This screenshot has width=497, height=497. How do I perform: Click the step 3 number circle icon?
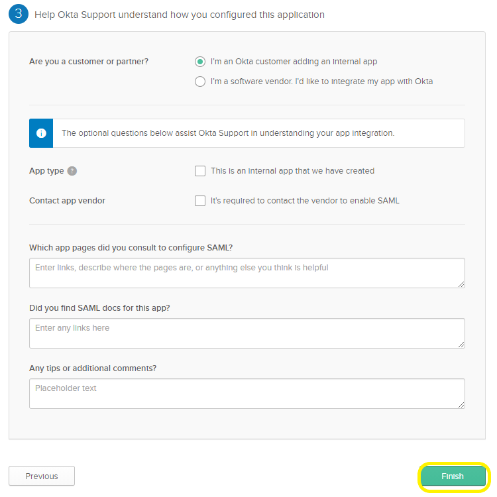(x=19, y=14)
